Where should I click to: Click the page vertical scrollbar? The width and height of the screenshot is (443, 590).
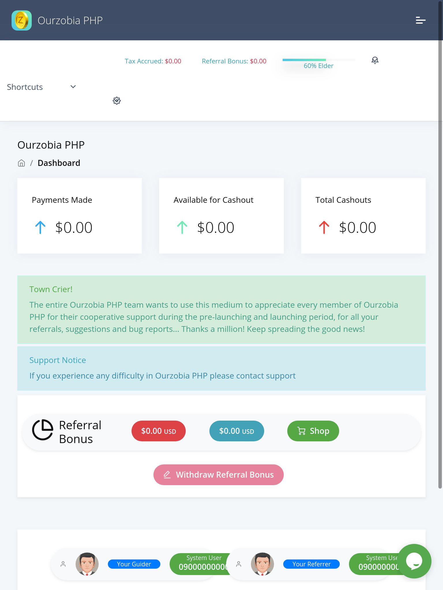440,259
